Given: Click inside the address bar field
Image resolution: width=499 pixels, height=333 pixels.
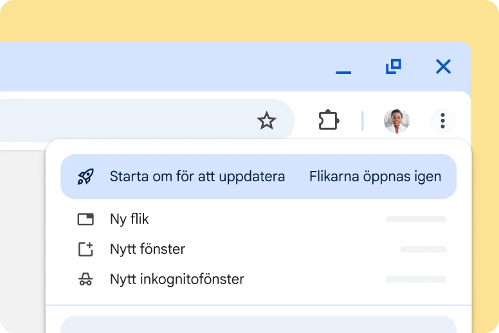Looking at the screenshot, I should 129,120.
